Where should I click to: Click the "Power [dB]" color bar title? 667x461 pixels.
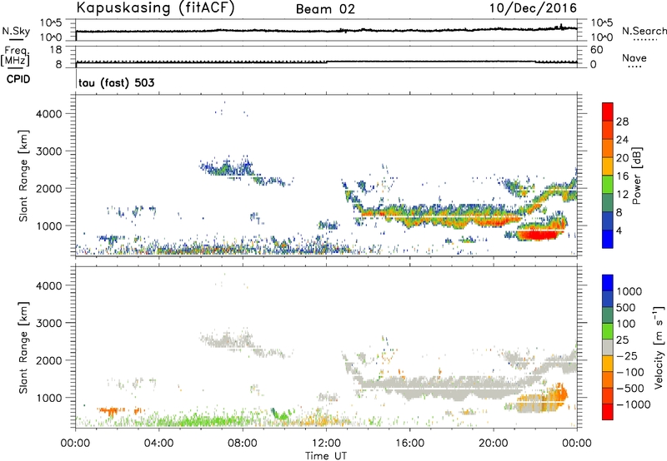coord(636,176)
